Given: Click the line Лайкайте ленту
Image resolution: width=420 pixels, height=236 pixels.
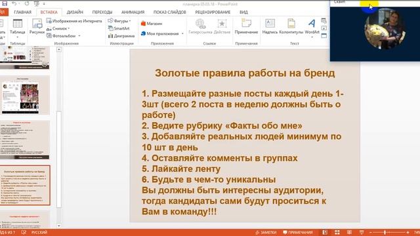Looking at the screenshot, I should pos(181,169).
